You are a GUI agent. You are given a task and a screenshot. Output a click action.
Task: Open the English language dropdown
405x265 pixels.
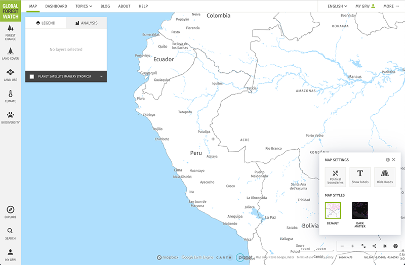coord(337,6)
